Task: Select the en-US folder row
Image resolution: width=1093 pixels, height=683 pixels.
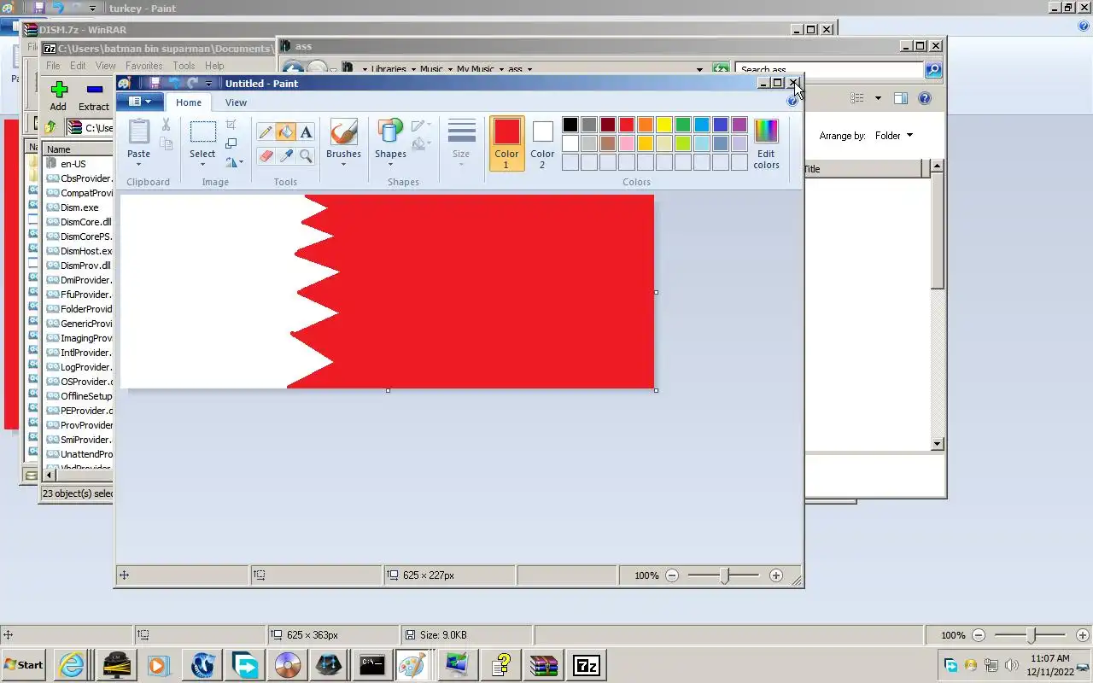Action: (73, 164)
